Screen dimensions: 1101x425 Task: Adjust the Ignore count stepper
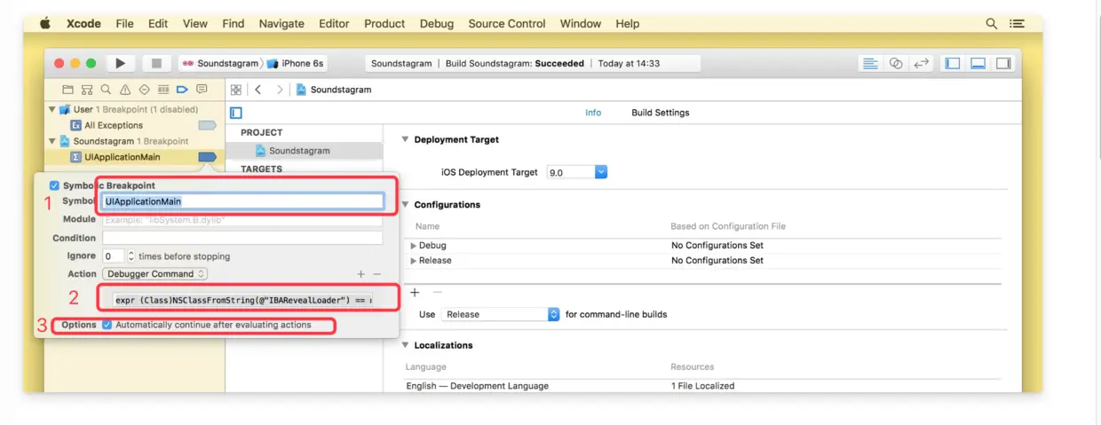[x=131, y=256]
